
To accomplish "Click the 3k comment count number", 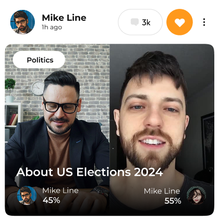I will [146, 22].
